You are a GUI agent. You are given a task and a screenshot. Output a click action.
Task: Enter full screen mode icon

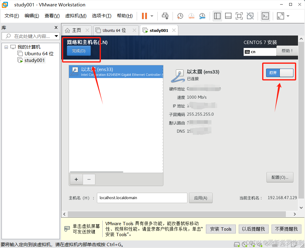point(239,16)
